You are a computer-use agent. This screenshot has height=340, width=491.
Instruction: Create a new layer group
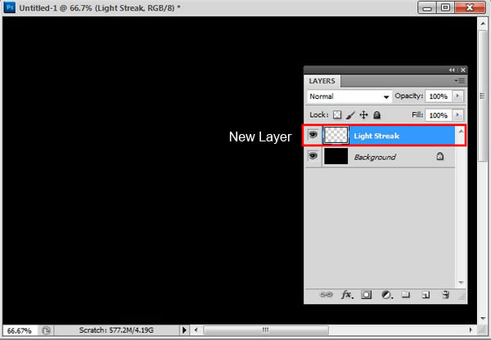pos(406,295)
